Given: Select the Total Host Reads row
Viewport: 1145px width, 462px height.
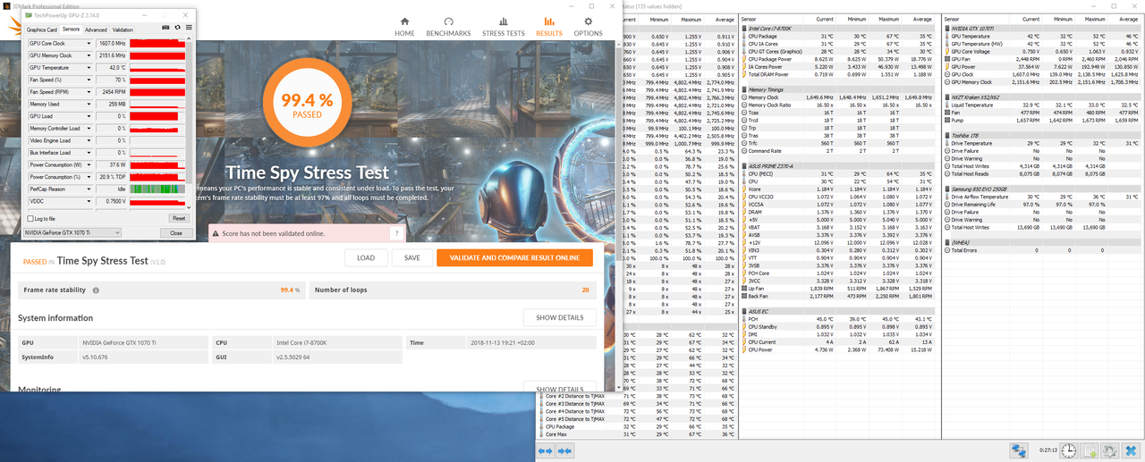Looking at the screenshot, I should tap(1043, 173).
